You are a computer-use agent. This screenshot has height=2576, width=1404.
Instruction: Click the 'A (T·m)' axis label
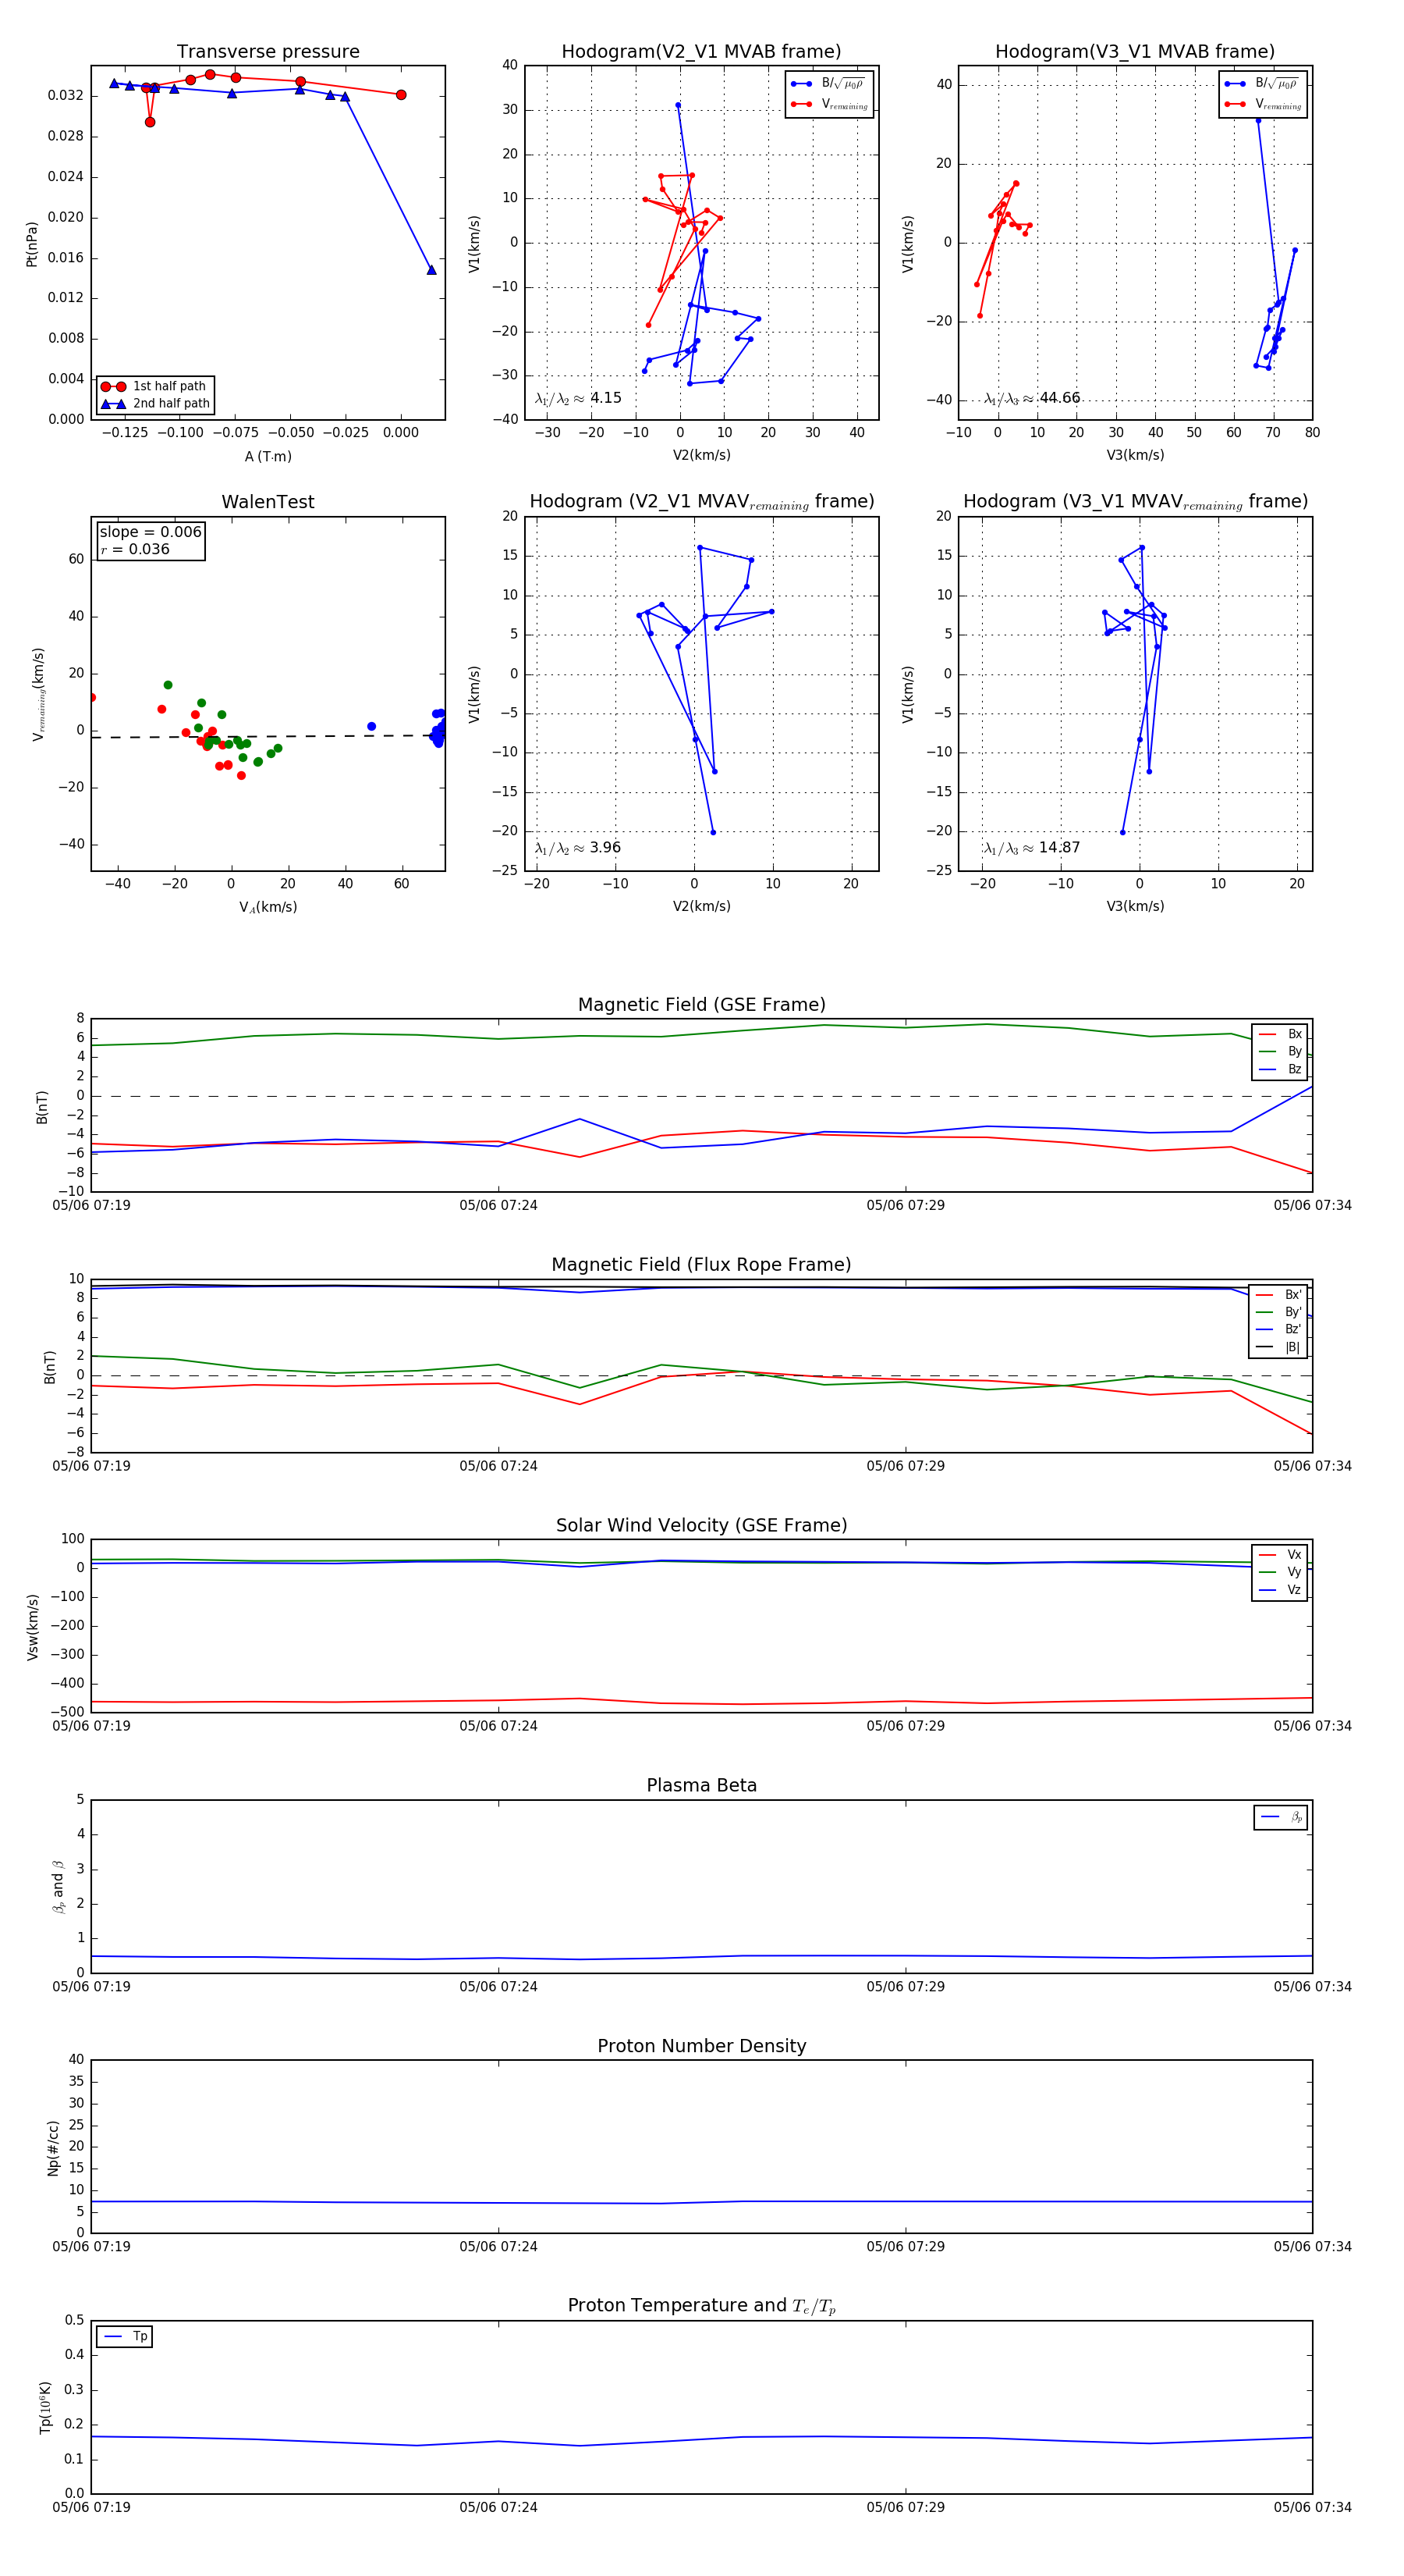tap(268, 456)
